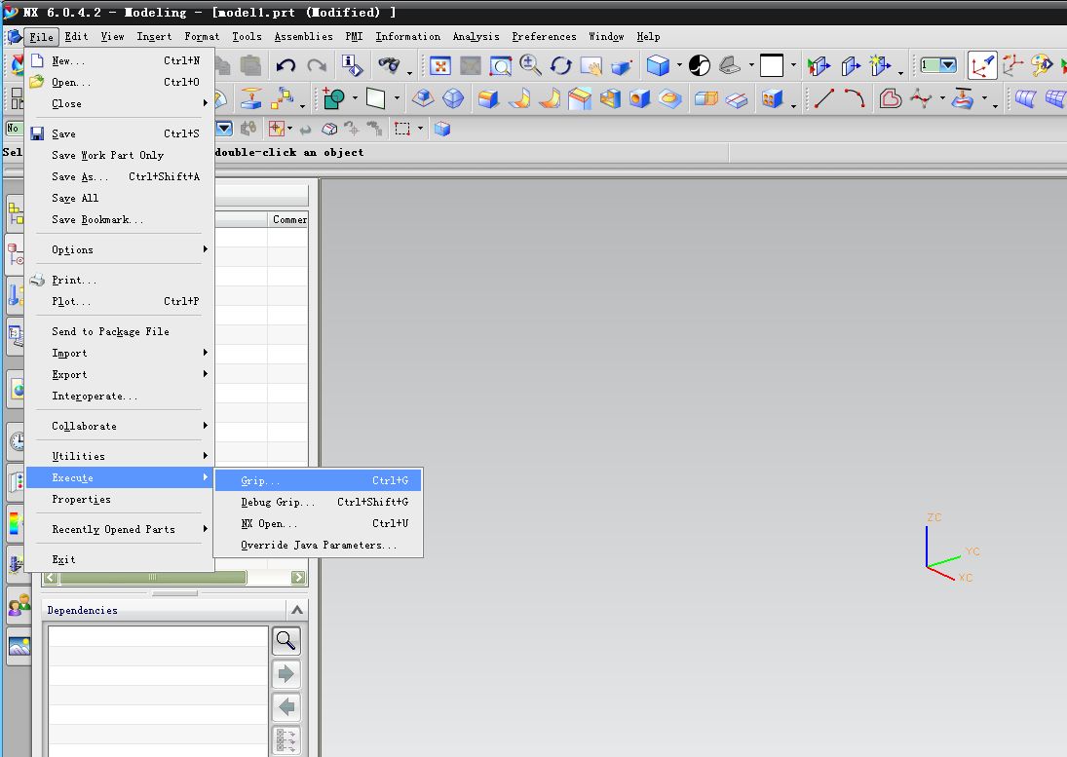Open the work layer combo box
This screenshot has width=1067, height=757.
(939, 65)
